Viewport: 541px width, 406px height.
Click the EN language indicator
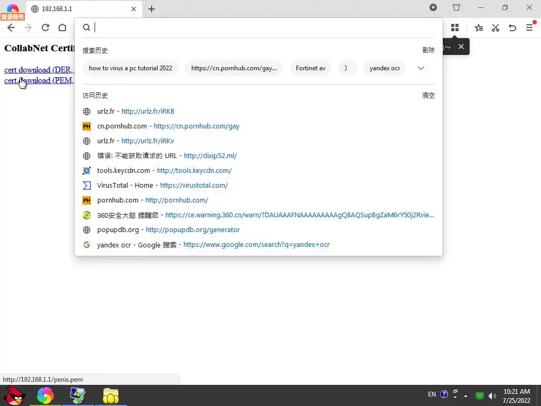[x=432, y=394]
